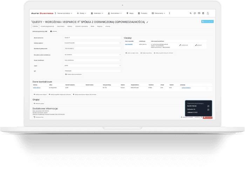The image size is (245, 169).
Task: Click dodaj zaznaczone miejsca do schowka button
Action: click(x=84, y=95)
